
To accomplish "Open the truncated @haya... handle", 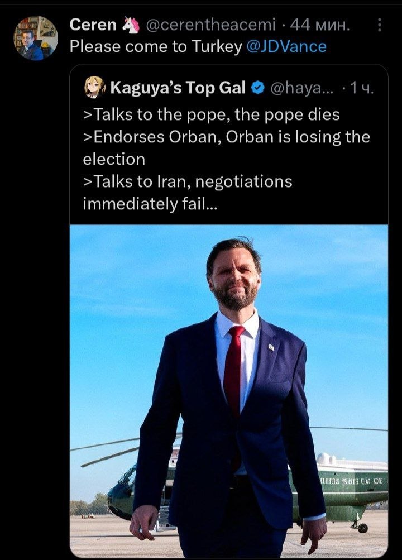I will click(301, 87).
